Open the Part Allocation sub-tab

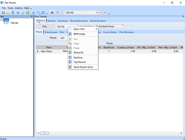click(127, 32)
